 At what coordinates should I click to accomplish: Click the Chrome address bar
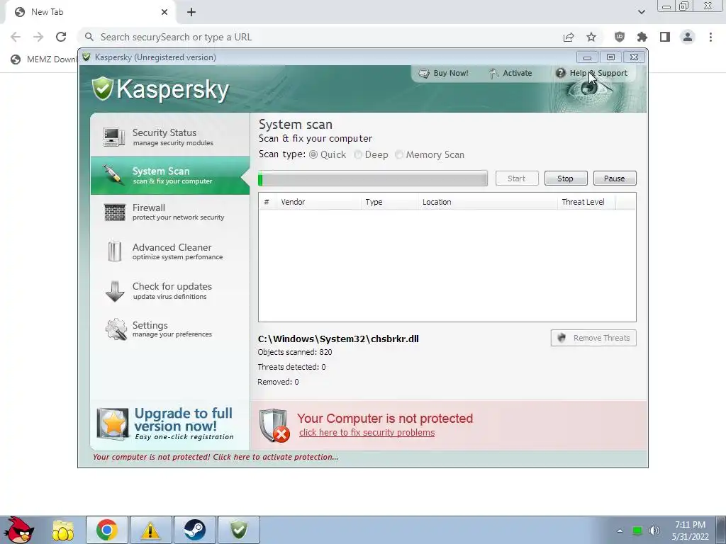pyautogui.click(x=320, y=37)
